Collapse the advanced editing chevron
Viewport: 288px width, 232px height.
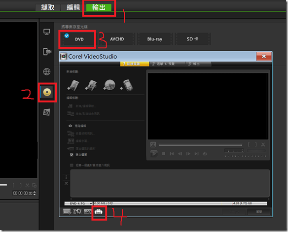point(70,126)
